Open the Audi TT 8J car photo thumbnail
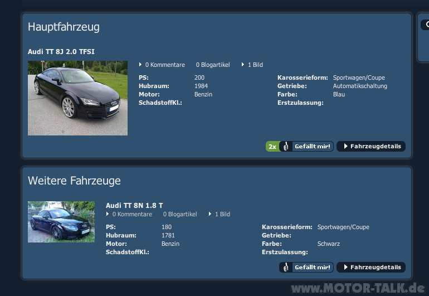 tap(77, 98)
